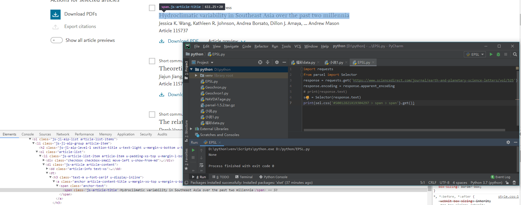521x205 pixels.
Task: Expand the venv library root folder
Action: click(x=196, y=75)
